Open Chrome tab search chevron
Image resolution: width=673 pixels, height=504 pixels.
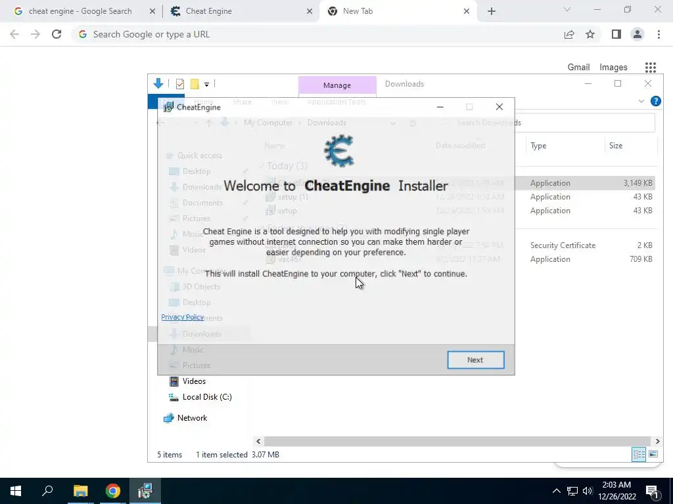click(x=567, y=9)
